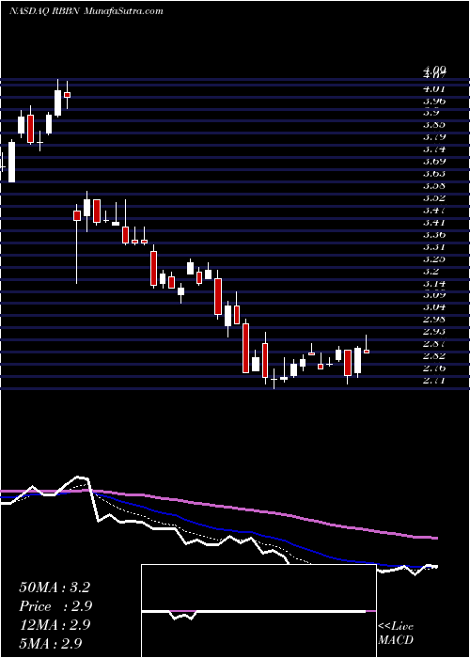This screenshot has width=470, height=658.
Task: Select the 2.82 price axis label
Action: pos(434,356)
